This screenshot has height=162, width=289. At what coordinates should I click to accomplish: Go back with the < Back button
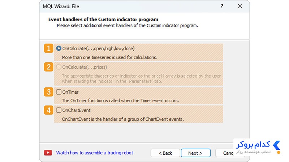click(165, 153)
